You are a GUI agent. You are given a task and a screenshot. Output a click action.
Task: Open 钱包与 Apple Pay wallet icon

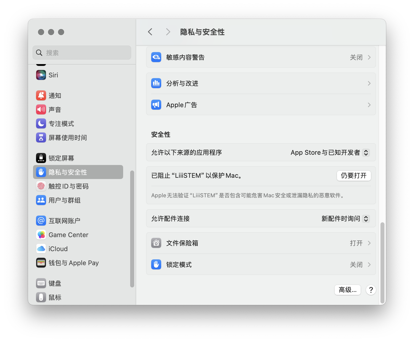[x=41, y=263]
